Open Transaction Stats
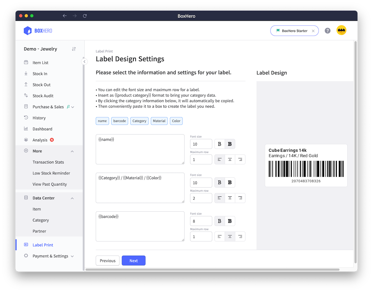The image size is (373, 292). point(48,162)
